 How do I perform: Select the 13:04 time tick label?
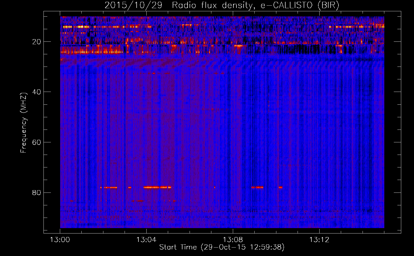[x=146, y=240]
